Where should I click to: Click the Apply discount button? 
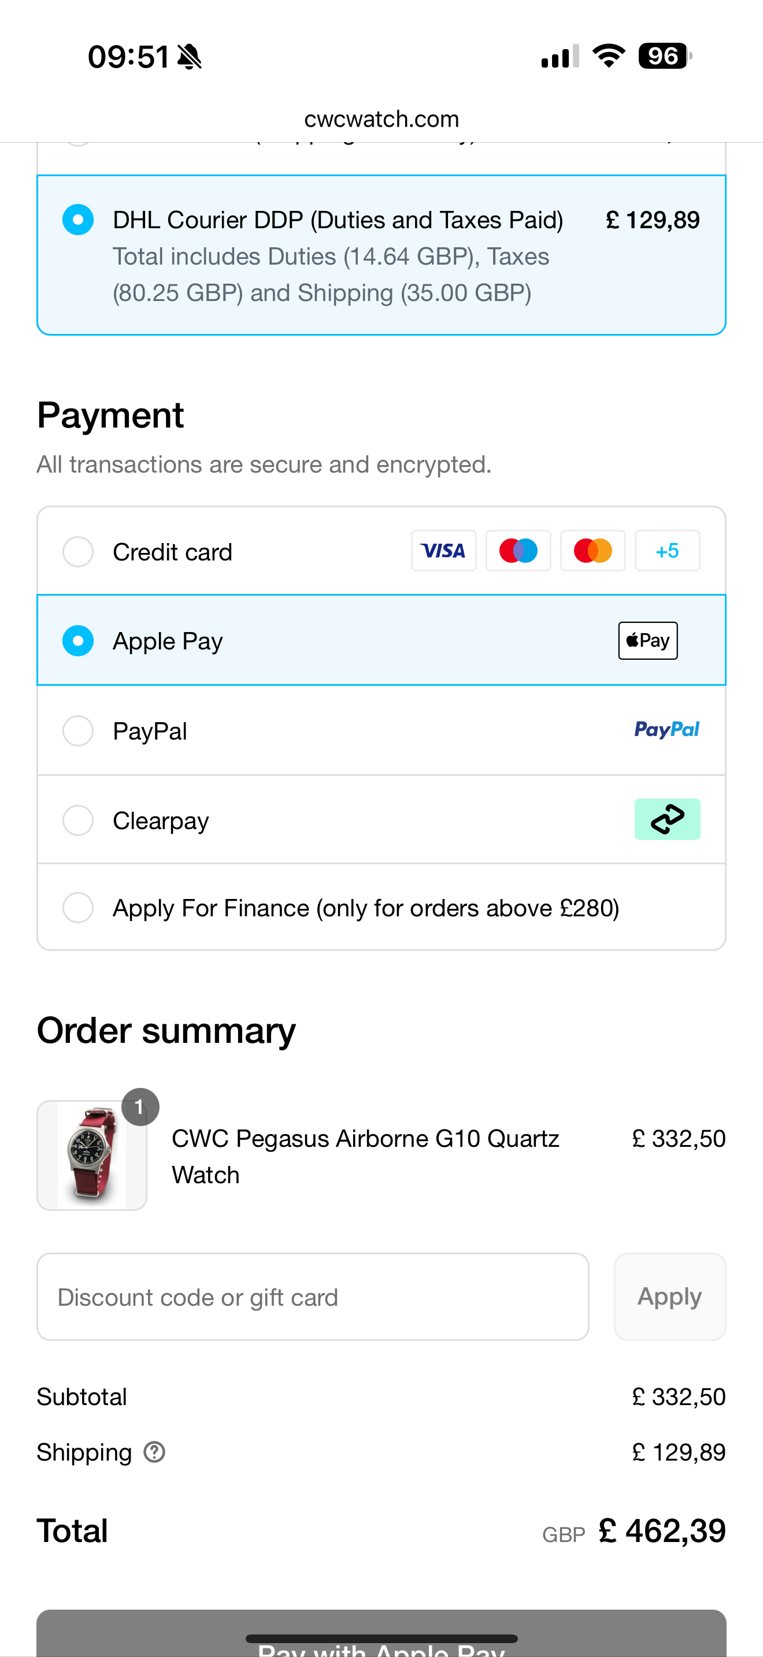click(x=670, y=1297)
